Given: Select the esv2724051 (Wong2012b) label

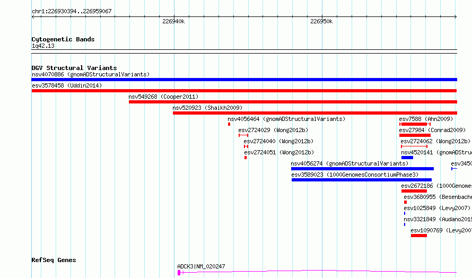Looking at the screenshot, I should 279,152.
